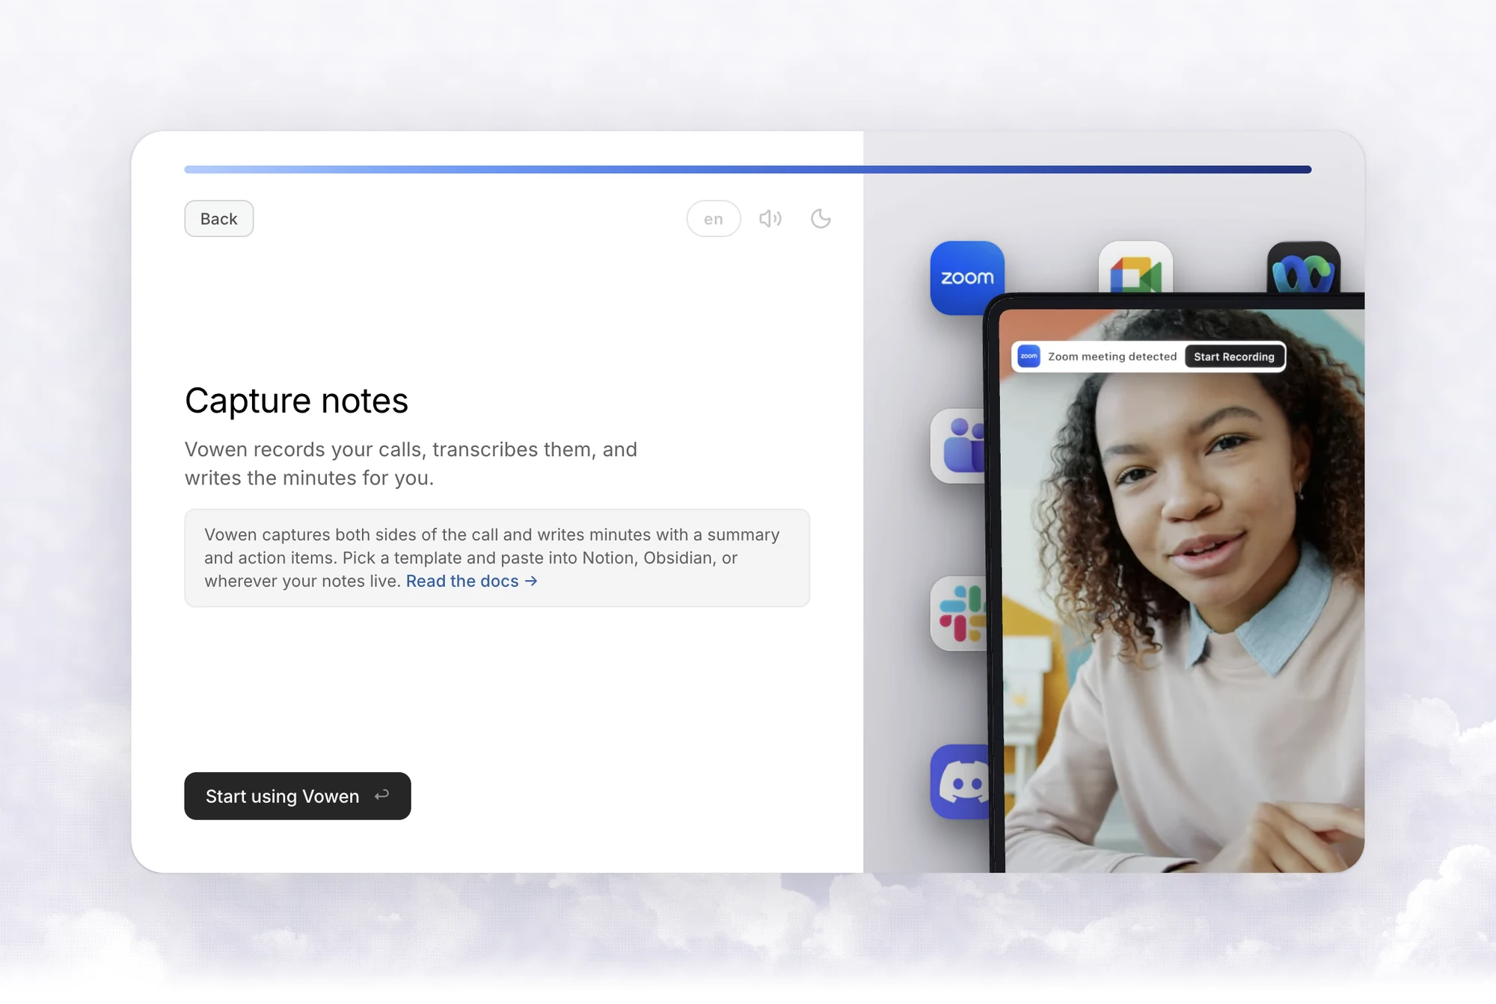This screenshot has width=1496, height=1004.
Task: Click Start Recording in the Zoom banner
Action: (x=1234, y=357)
